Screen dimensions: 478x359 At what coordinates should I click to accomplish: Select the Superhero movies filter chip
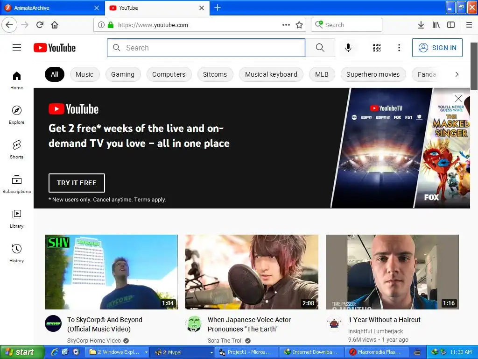tap(373, 74)
